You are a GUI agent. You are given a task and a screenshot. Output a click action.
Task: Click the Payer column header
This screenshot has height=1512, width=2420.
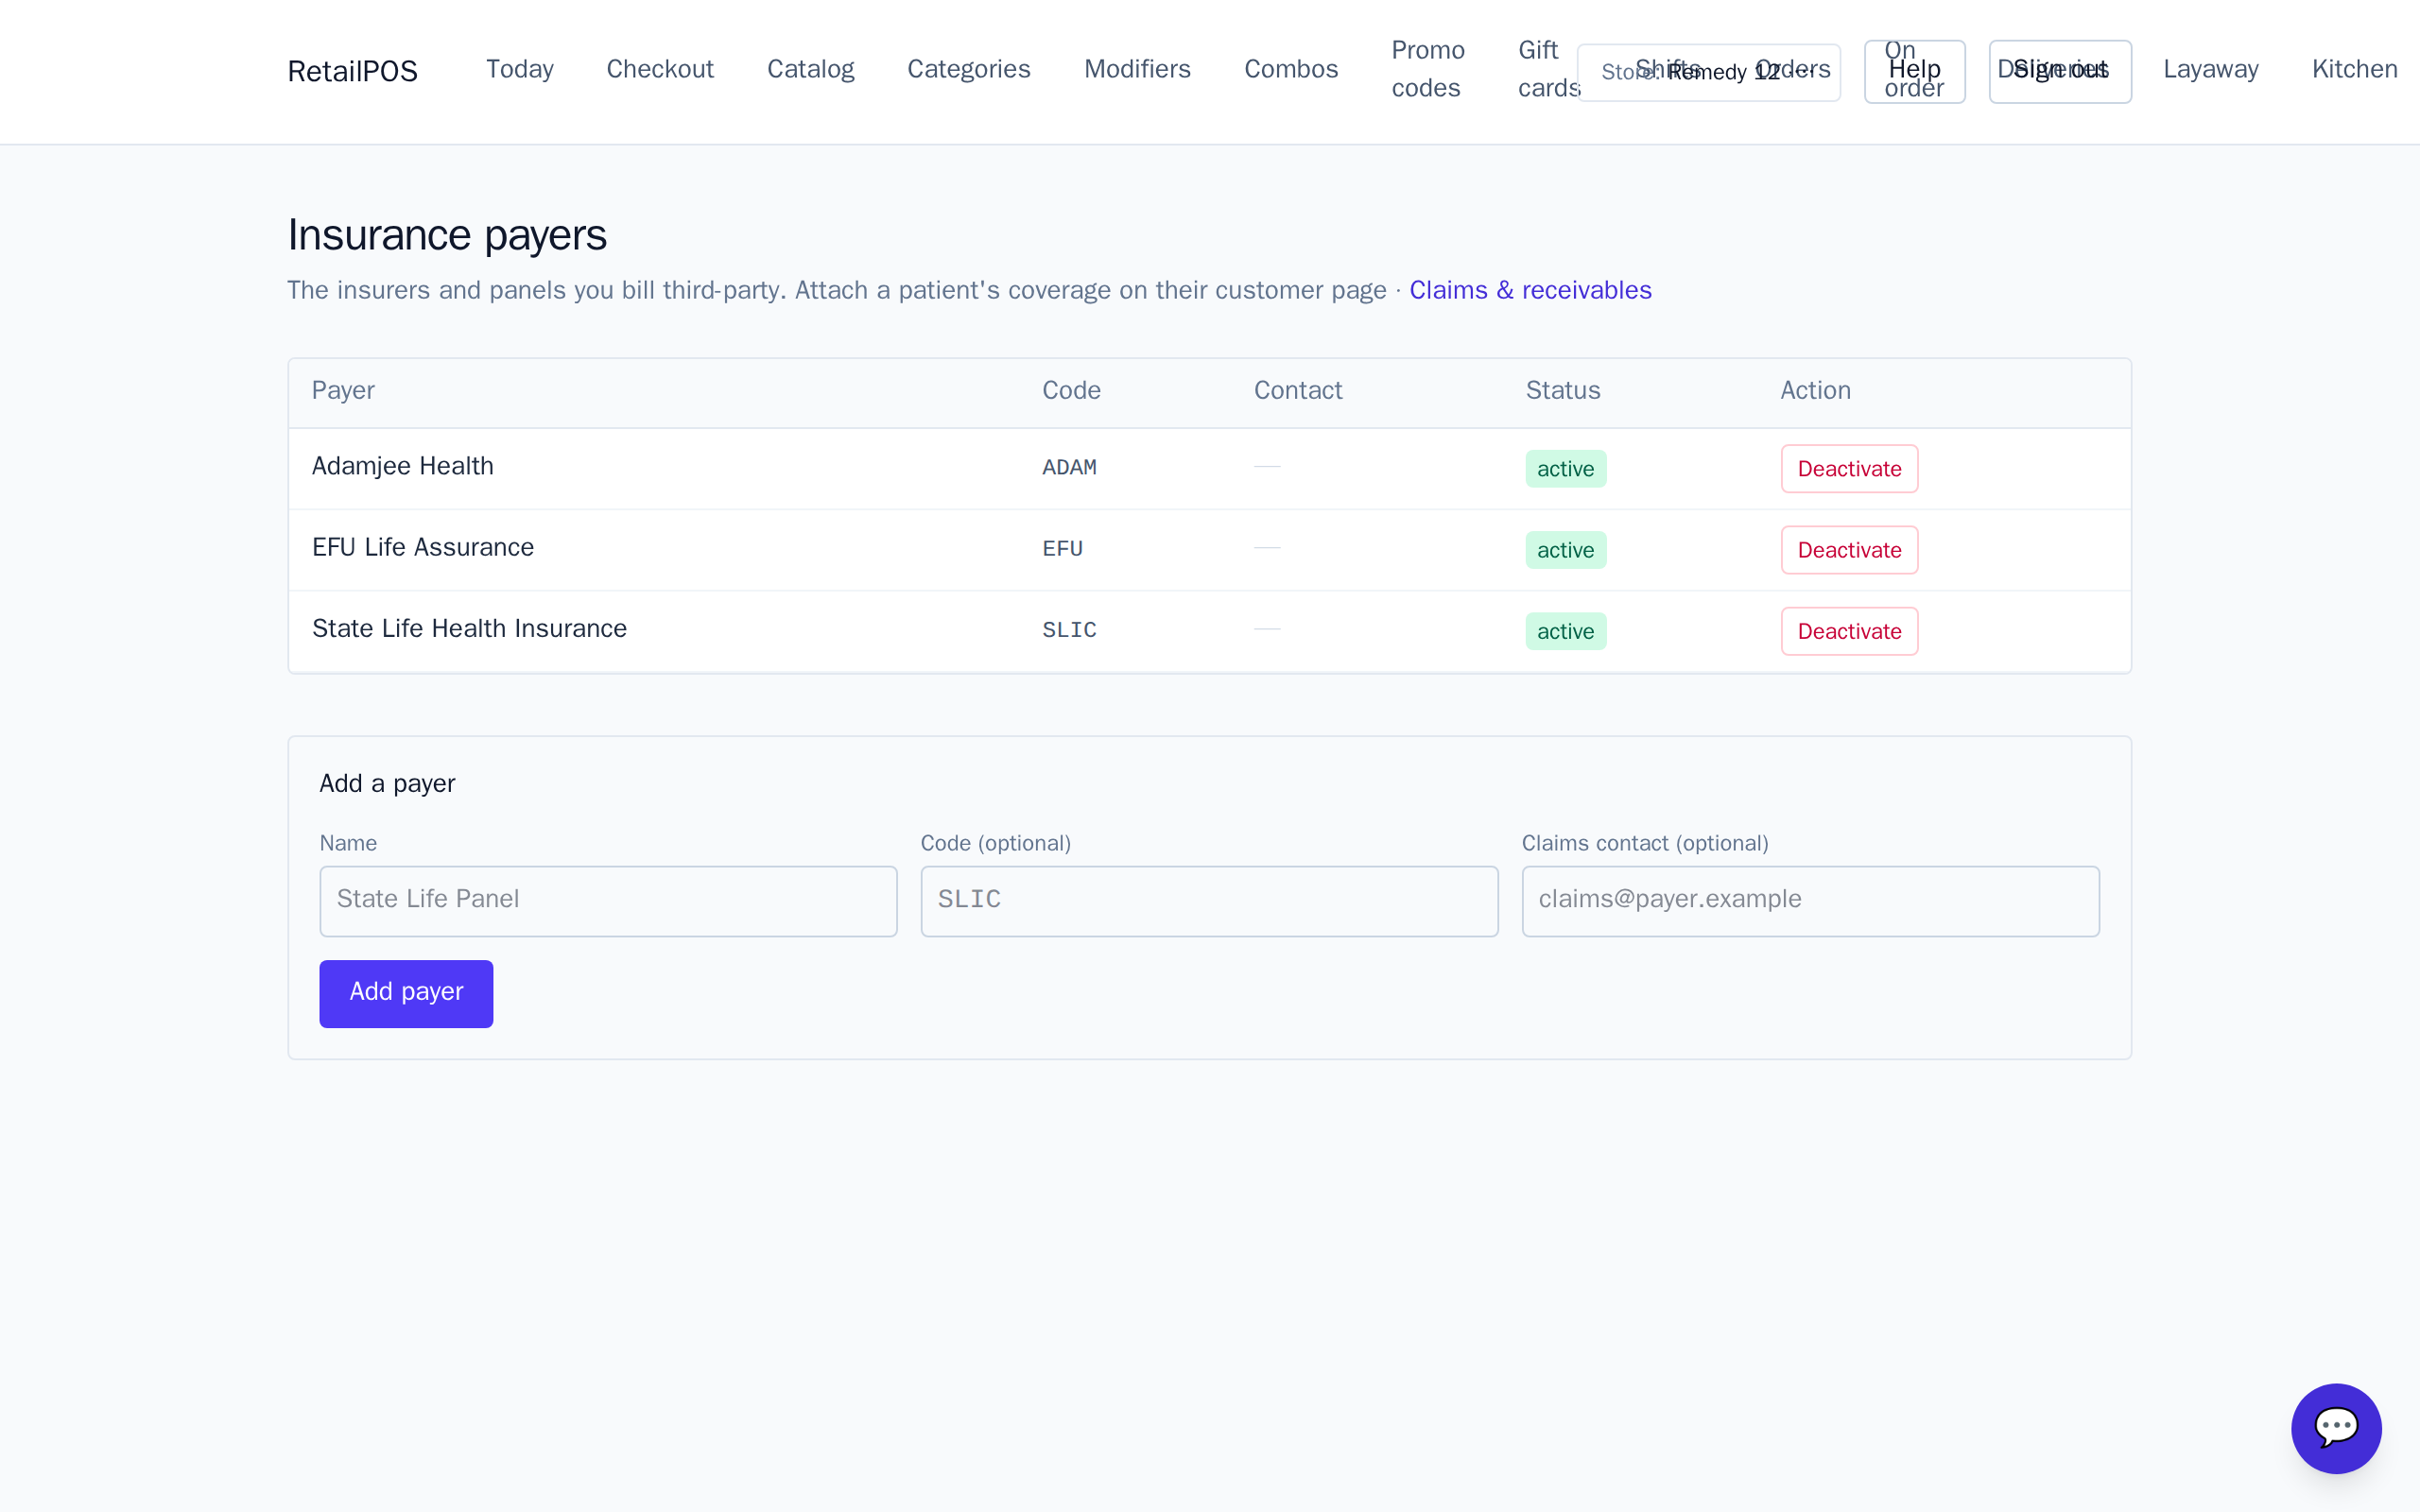tap(343, 391)
